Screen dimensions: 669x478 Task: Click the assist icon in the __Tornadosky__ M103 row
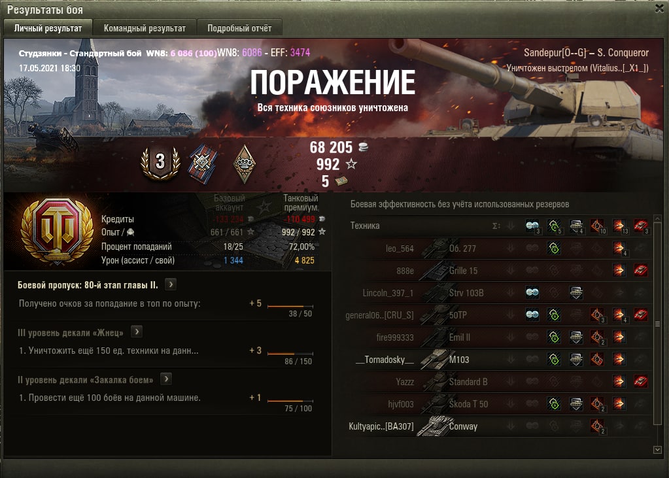pos(576,360)
